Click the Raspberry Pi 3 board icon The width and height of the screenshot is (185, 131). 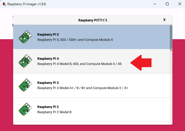tap(25, 85)
